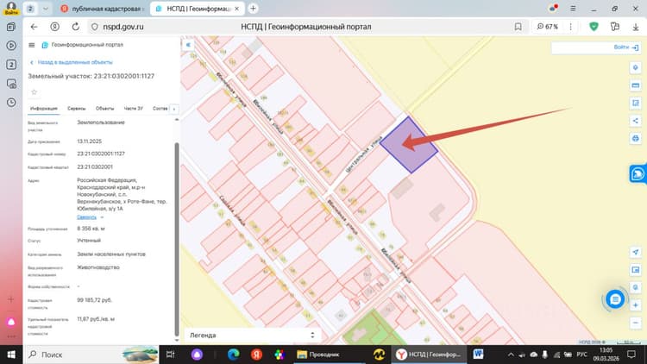647x364 pixels.
Task: Toggle the overview mini-map button
Action: coord(636,270)
